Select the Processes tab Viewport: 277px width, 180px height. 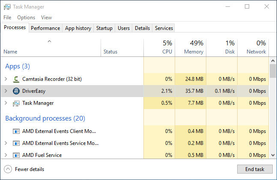(x=15, y=27)
